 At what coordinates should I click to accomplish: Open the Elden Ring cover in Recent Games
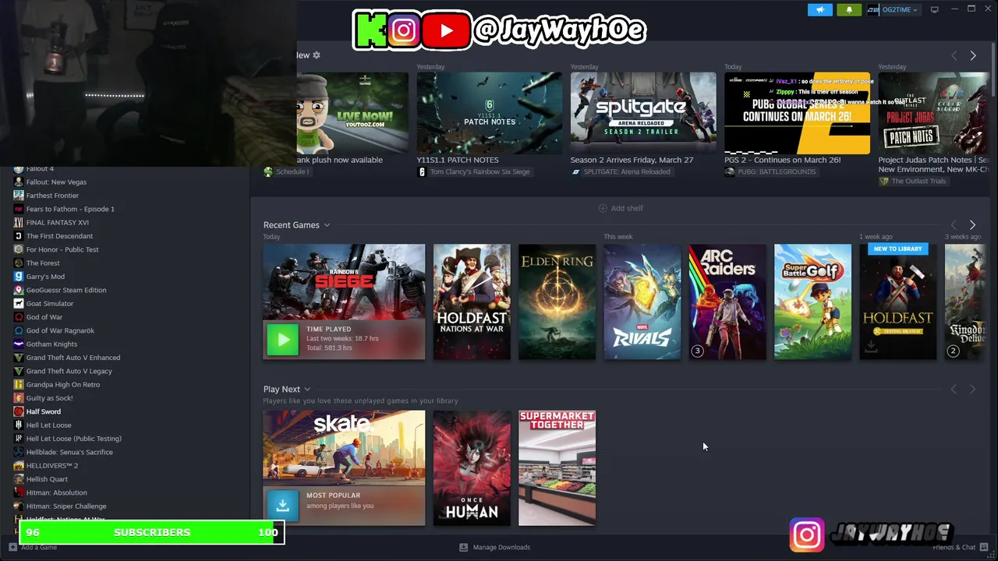click(557, 302)
